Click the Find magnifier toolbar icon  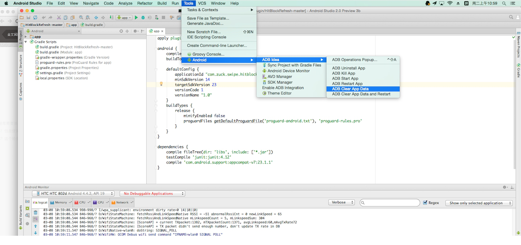(81, 18)
